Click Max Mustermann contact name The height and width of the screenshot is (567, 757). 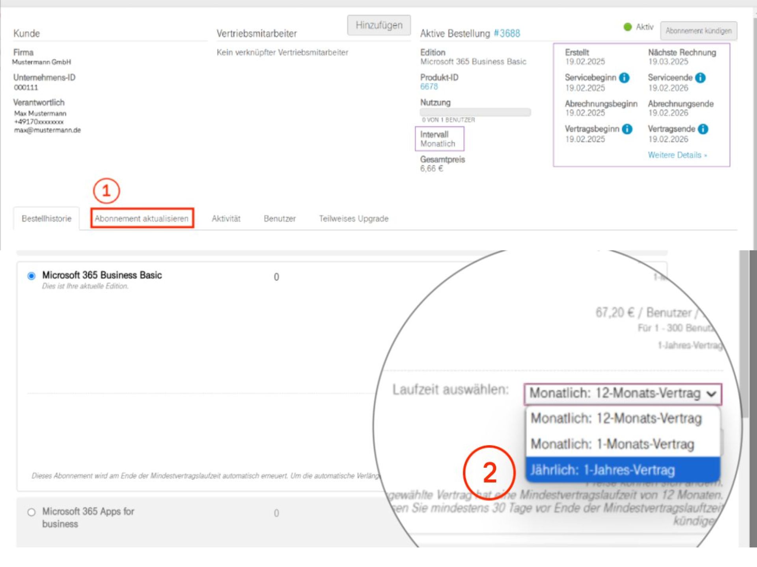tap(40, 113)
